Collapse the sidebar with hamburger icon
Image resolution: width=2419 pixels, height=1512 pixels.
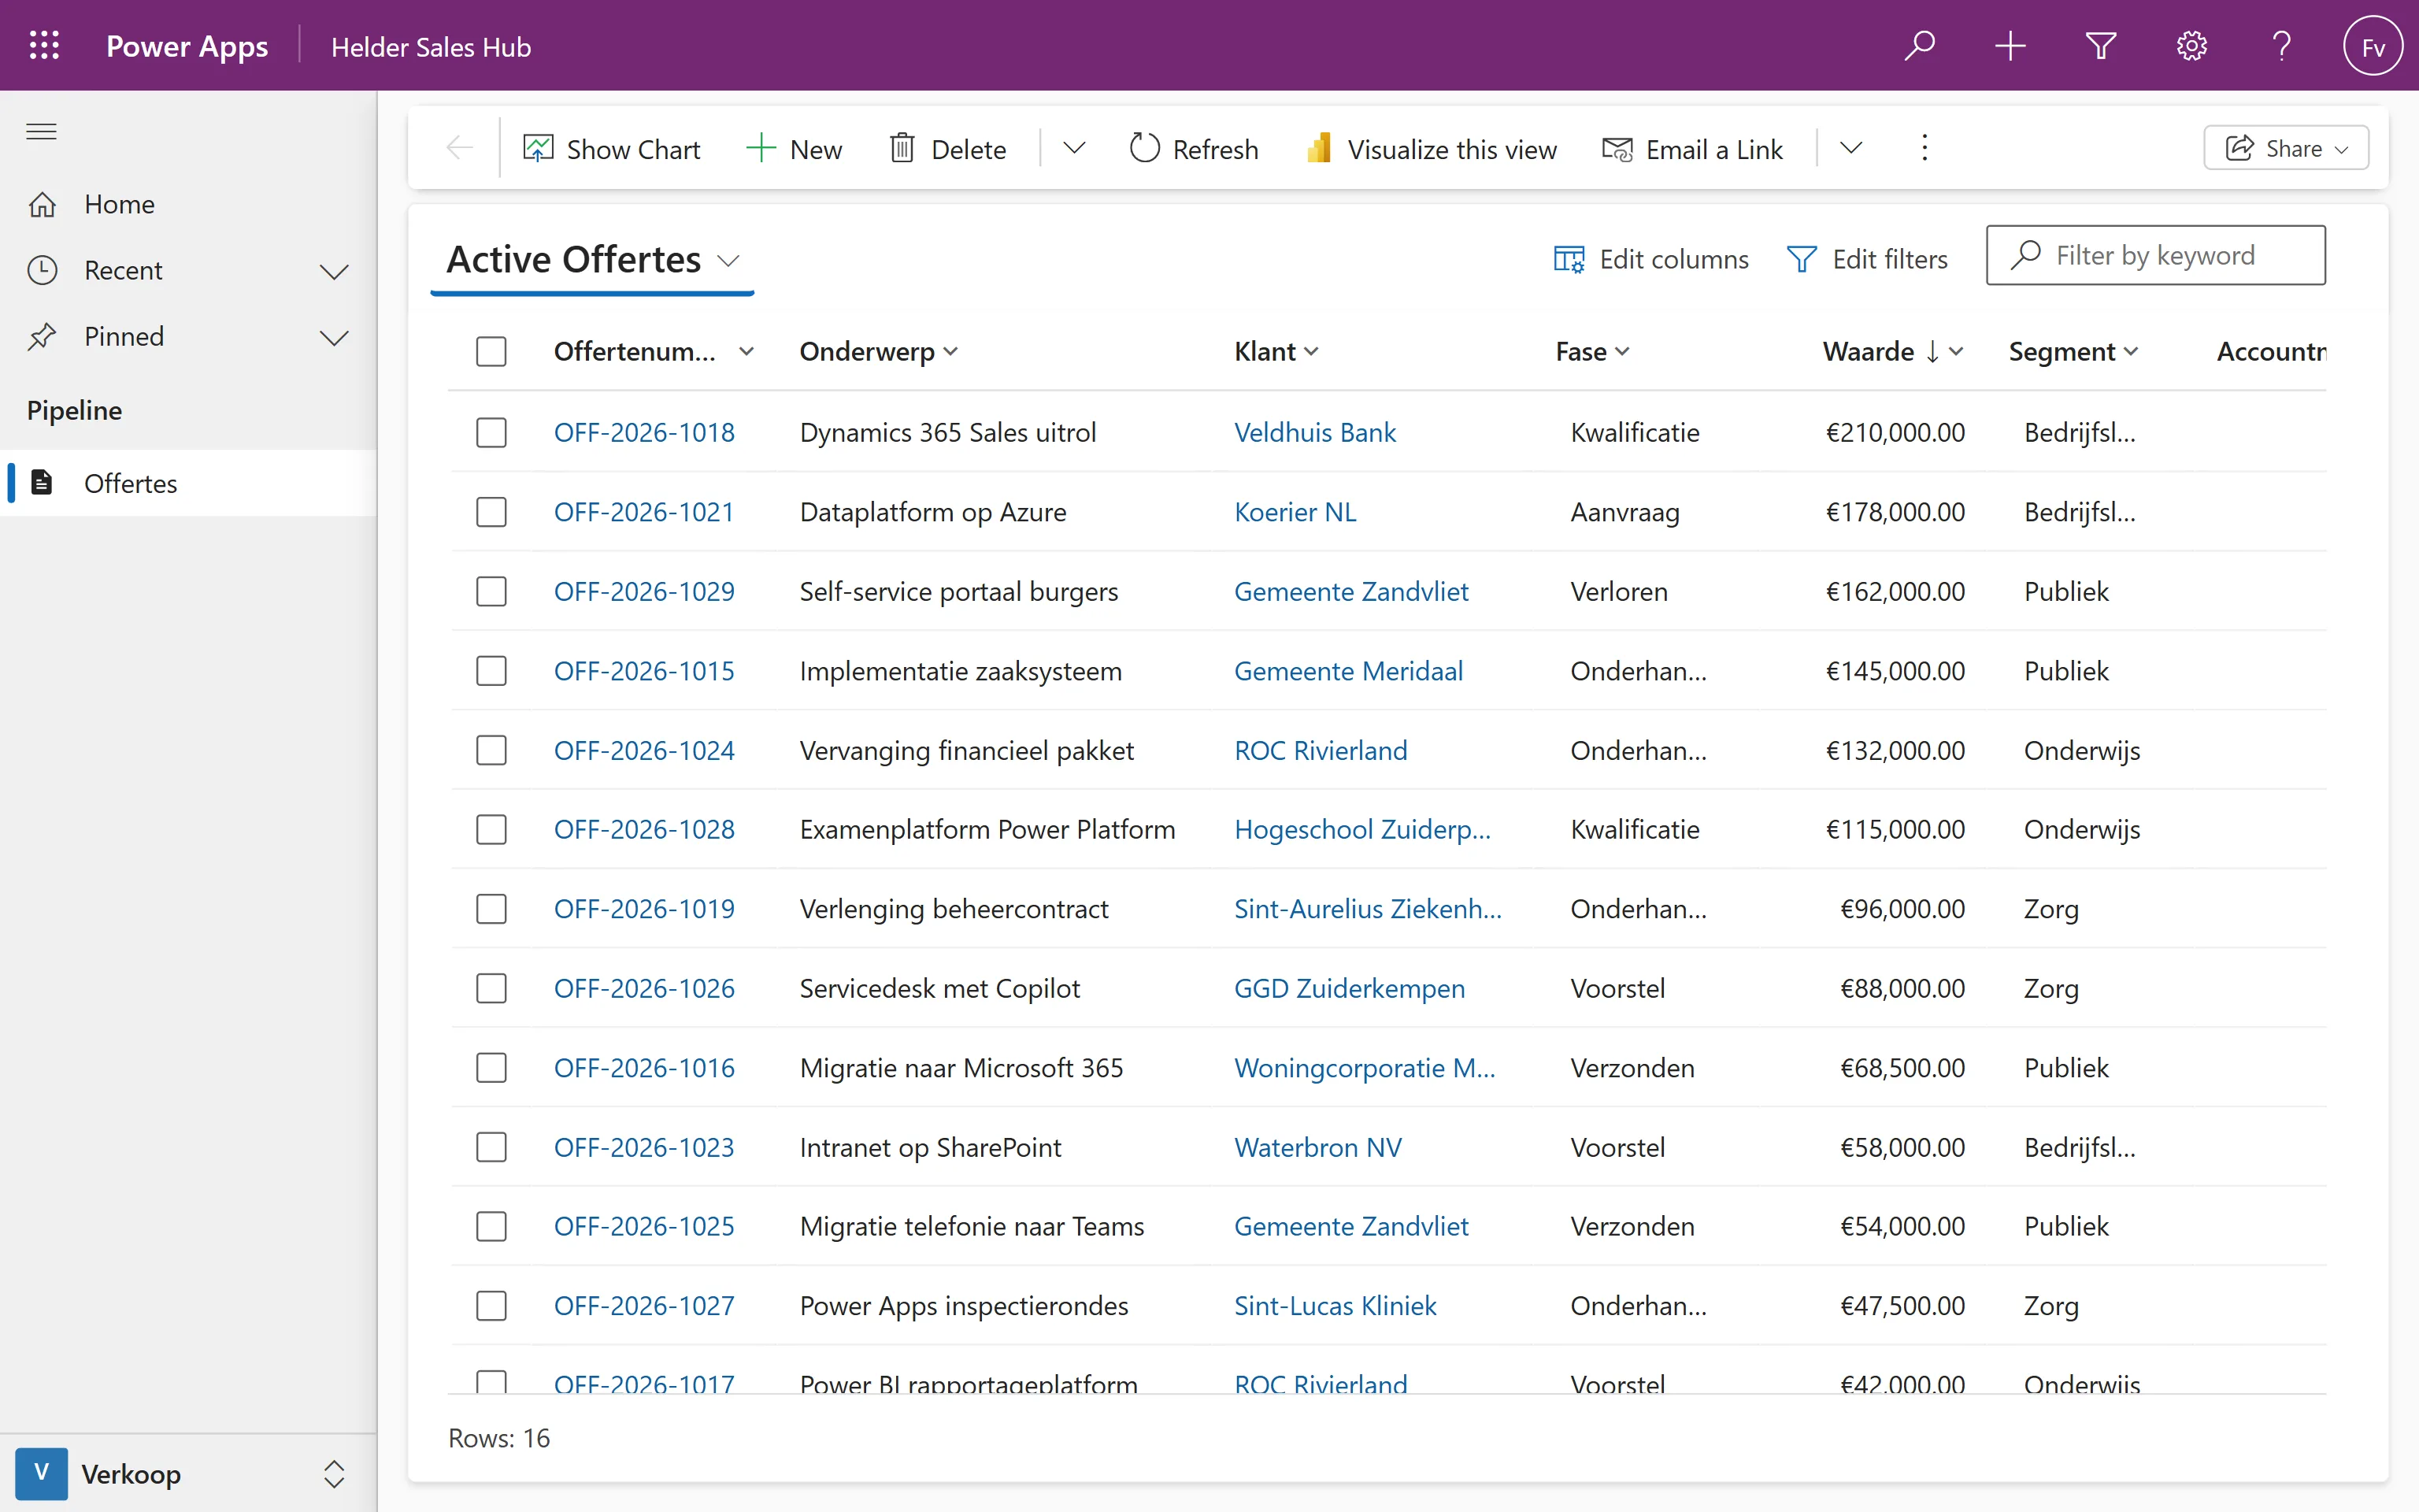[x=41, y=131]
